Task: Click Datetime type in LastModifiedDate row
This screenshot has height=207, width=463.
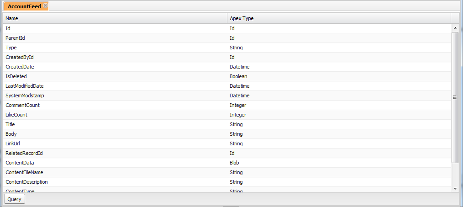Action: [240, 86]
